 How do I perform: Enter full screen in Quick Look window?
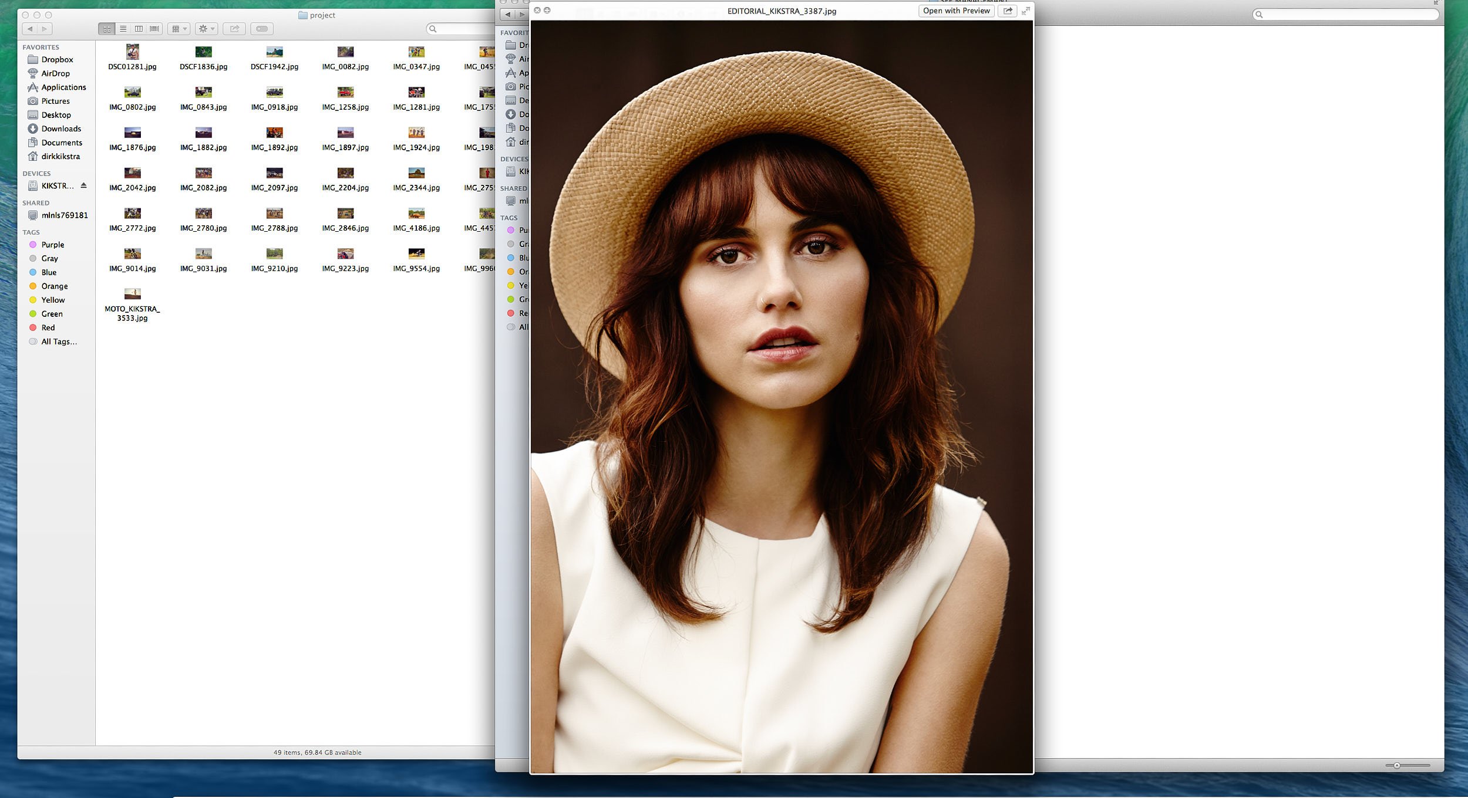pos(1025,11)
